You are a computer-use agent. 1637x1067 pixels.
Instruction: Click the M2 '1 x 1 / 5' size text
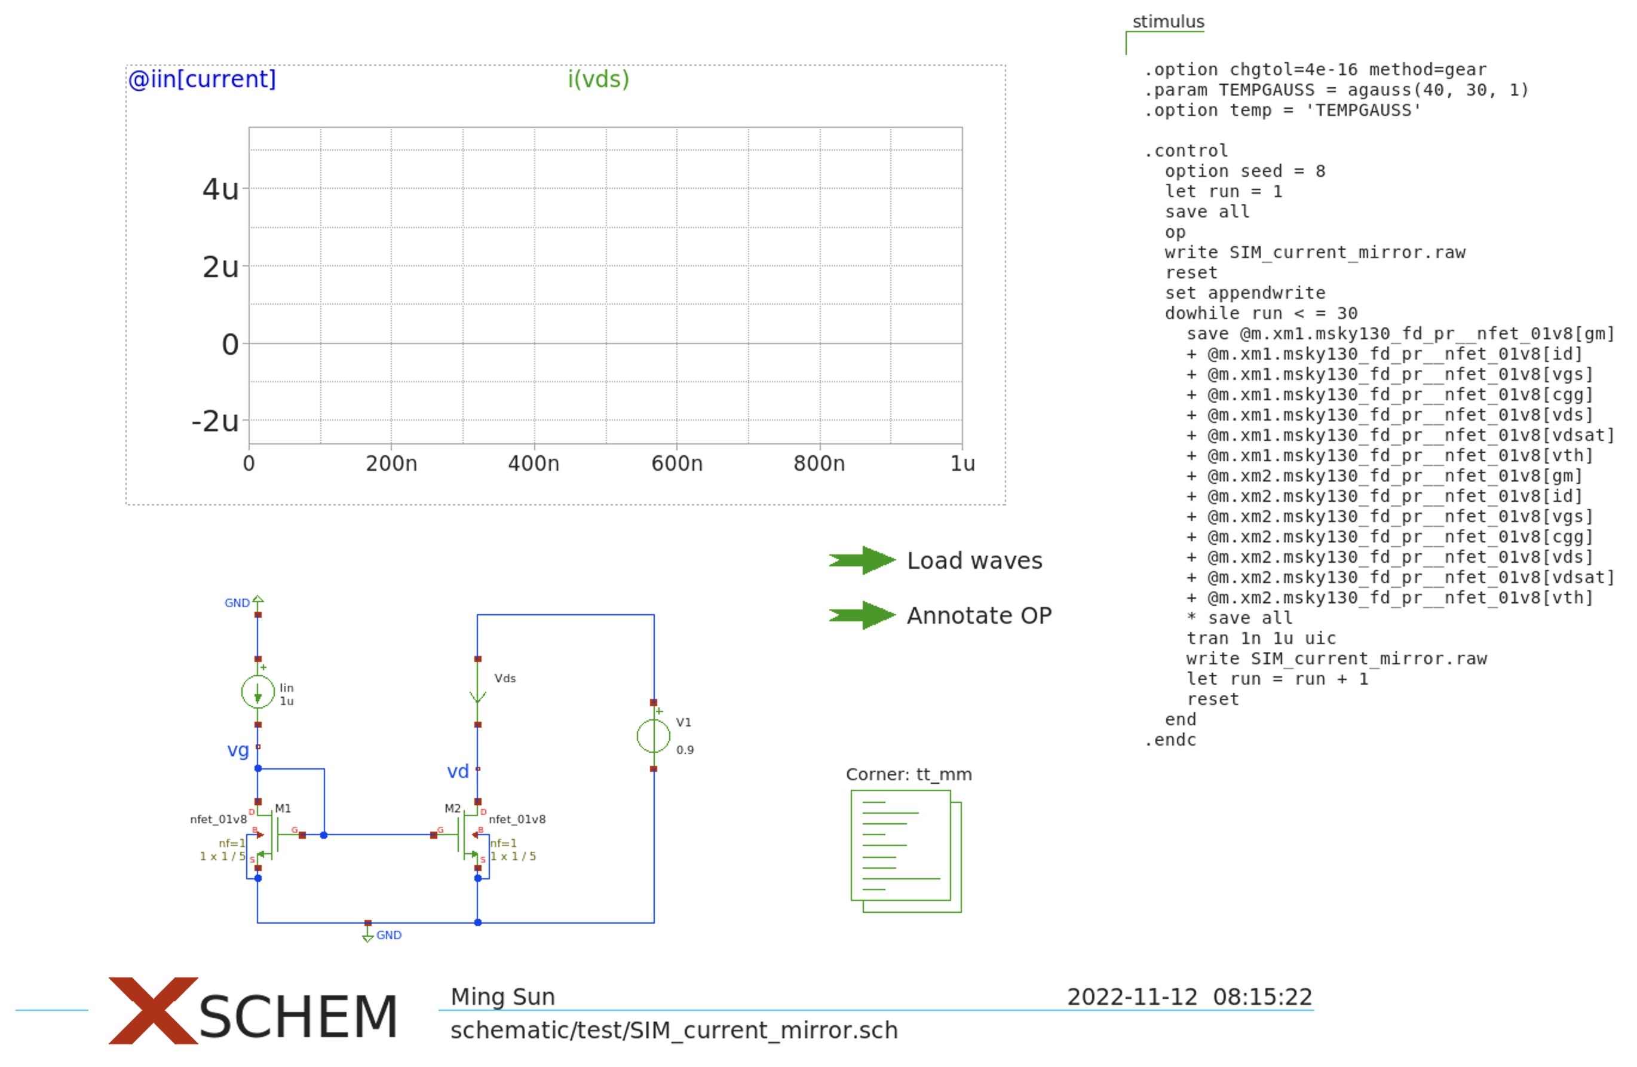pos(513,857)
